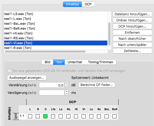Click Datei(en) hinzufügen button

pyautogui.click(x=132, y=14)
